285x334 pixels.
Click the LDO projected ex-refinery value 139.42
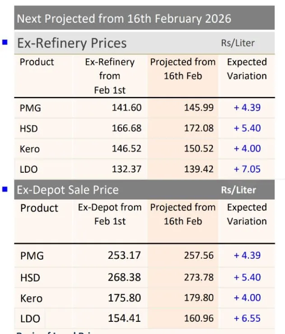(x=199, y=169)
